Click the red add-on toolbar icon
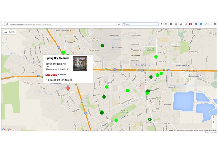The image size is (218, 155). [x=190, y=24]
